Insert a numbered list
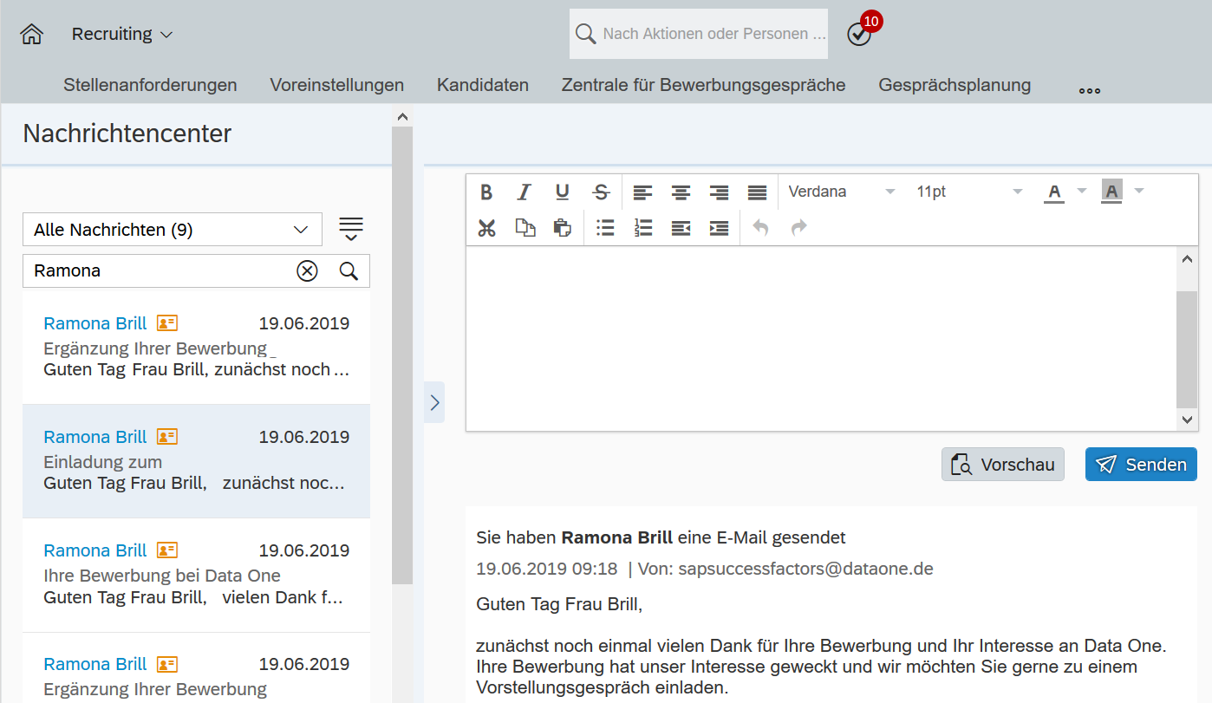The height and width of the screenshot is (703, 1212). pos(642,228)
